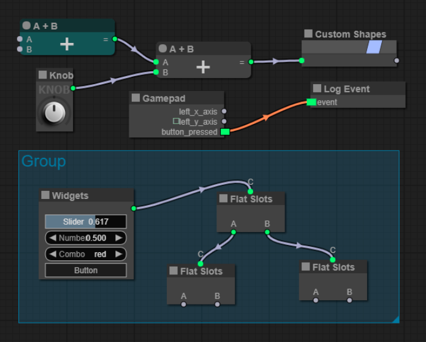
Task: Click the Combo widget's right arrow
Action: point(119,254)
